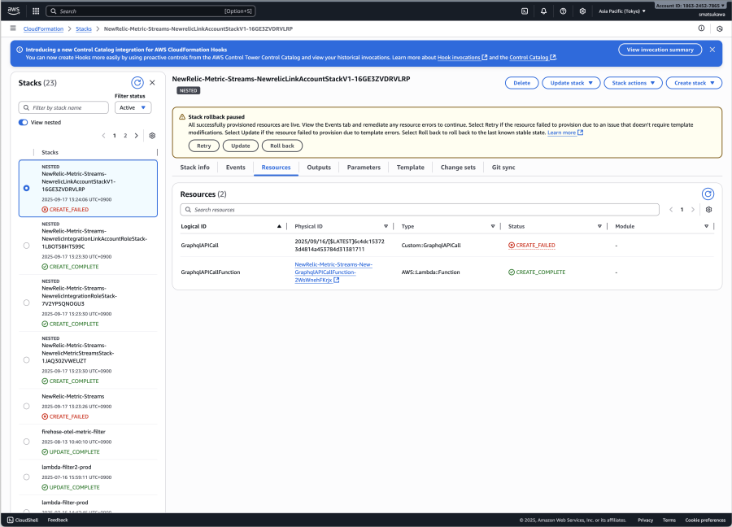This screenshot has width=732, height=527.
Task: Open the help question mark menu
Action: [x=563, y=11]
